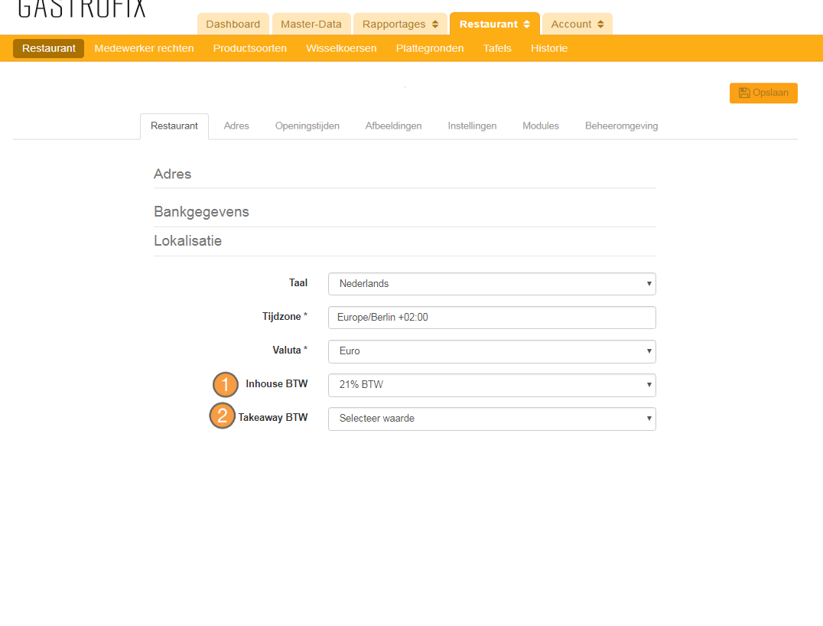The width and height of the screenshot is (823, 626).
Task: Open the Master-Data tab
Action: coord(311,24)
